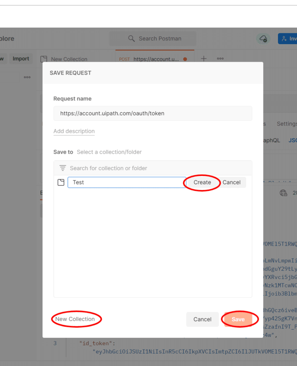
Task: Click the filter icon in collection search
Action: click(x=63, y=168)
